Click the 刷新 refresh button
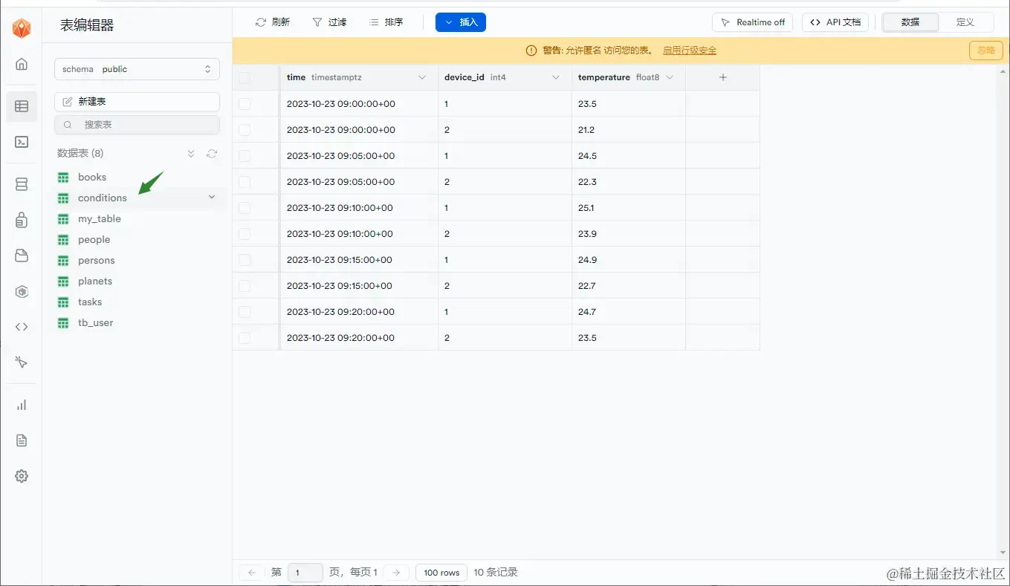Viewport: 1010px width, 586px height. 273,22
